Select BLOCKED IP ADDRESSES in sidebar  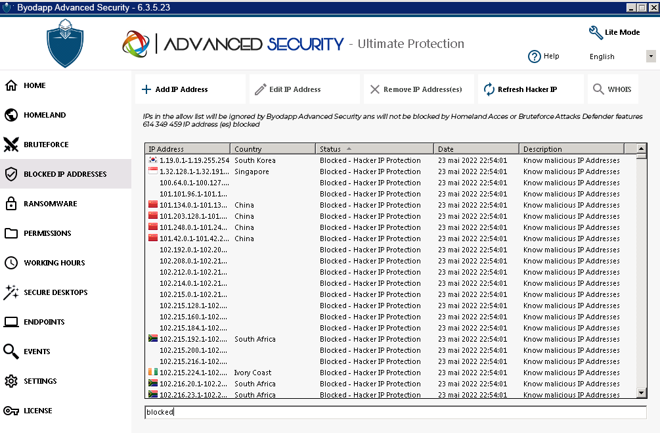[x=66, y=173]
